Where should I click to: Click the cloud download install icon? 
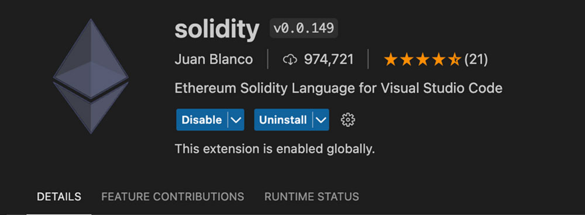290,60
